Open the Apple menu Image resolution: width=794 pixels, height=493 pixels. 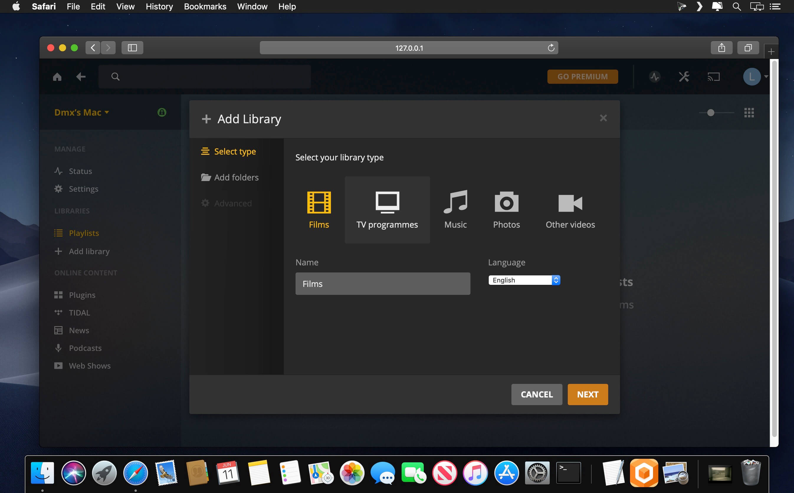(x=16, y=6)
